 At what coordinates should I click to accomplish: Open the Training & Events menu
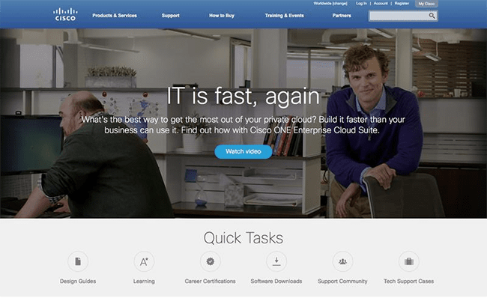tap(285, 16)
